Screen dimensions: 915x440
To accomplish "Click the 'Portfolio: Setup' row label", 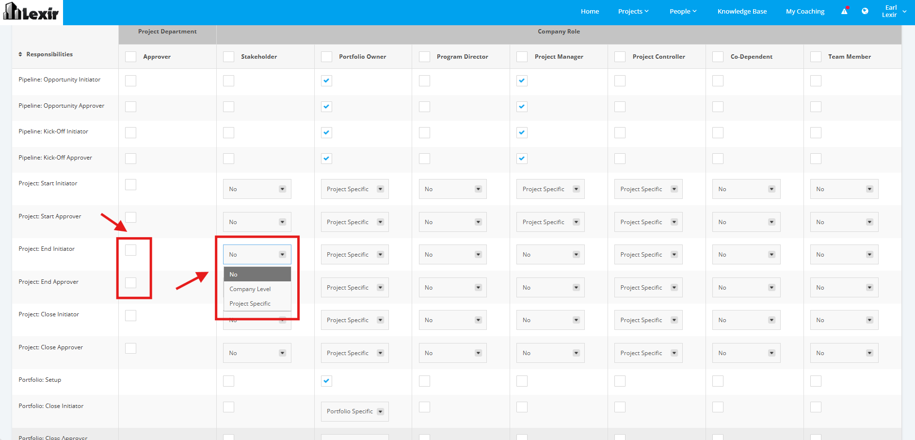I will pyautogui.click(x=40, y=380).
